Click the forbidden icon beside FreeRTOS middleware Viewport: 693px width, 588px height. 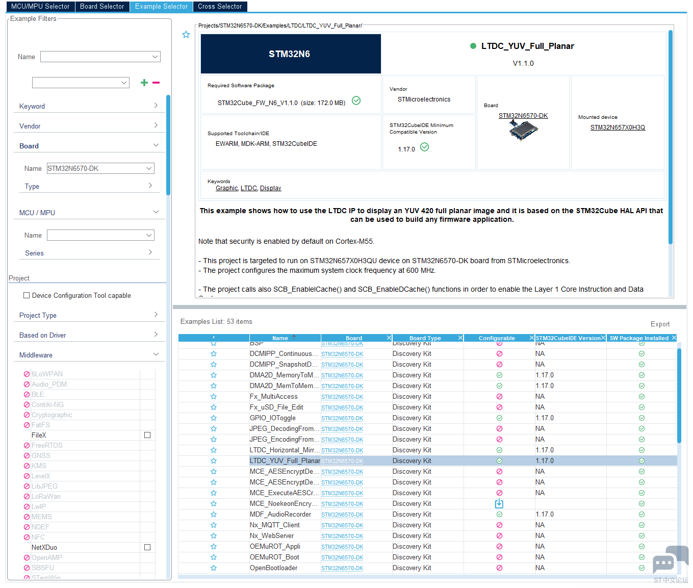(x=27, y=446)
